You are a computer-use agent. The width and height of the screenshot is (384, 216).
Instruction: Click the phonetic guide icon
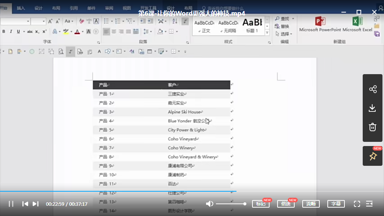tap(89, 21)
